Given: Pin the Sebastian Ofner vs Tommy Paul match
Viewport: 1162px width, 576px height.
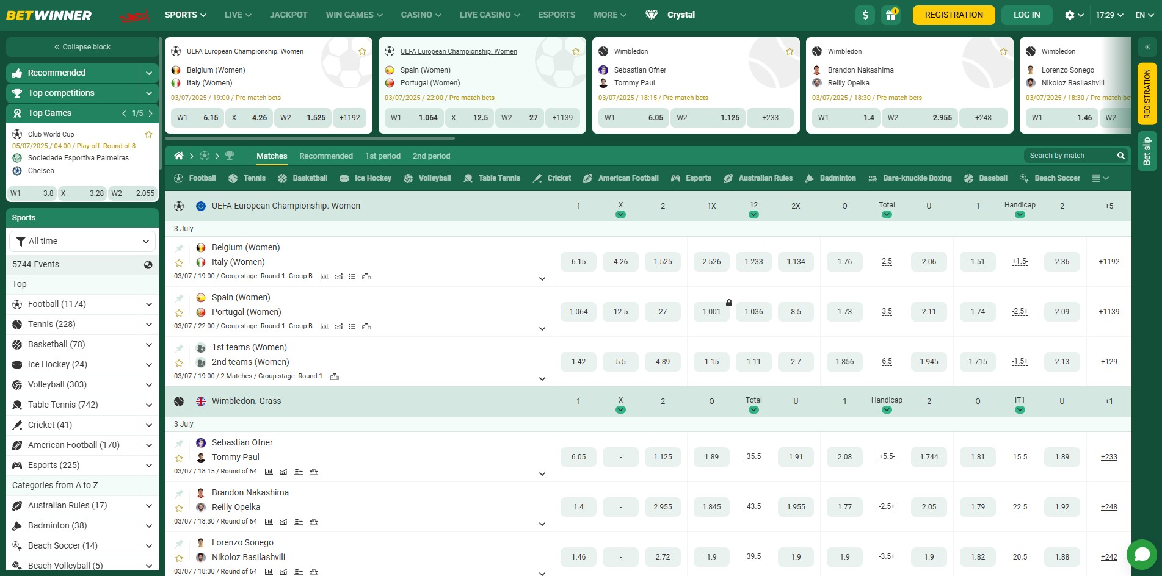Looking at the screenshot, I should coord(180,442).
